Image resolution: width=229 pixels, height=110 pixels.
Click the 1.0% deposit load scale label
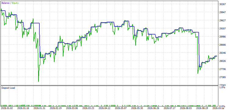222,87
